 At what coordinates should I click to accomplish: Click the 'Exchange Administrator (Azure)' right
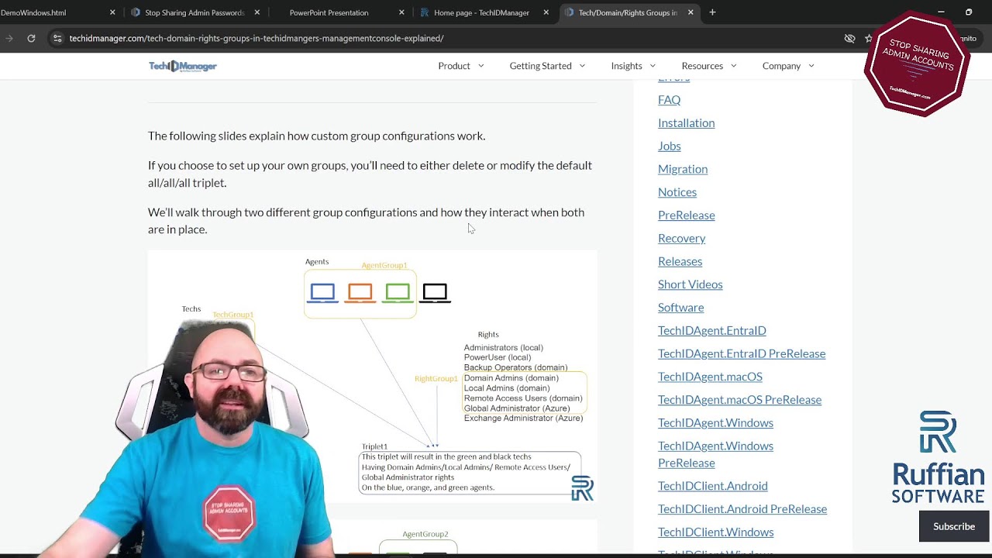point(523,418)
